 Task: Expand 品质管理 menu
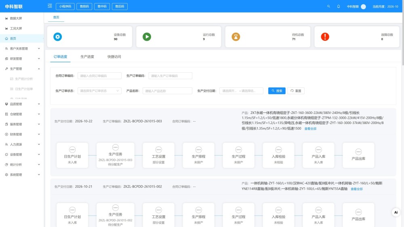pos(22,104)
